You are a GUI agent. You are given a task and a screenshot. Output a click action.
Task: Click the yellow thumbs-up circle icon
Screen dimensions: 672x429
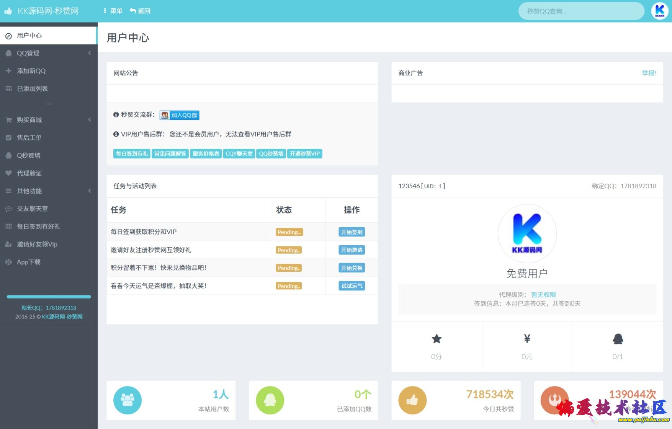[412, 400]
